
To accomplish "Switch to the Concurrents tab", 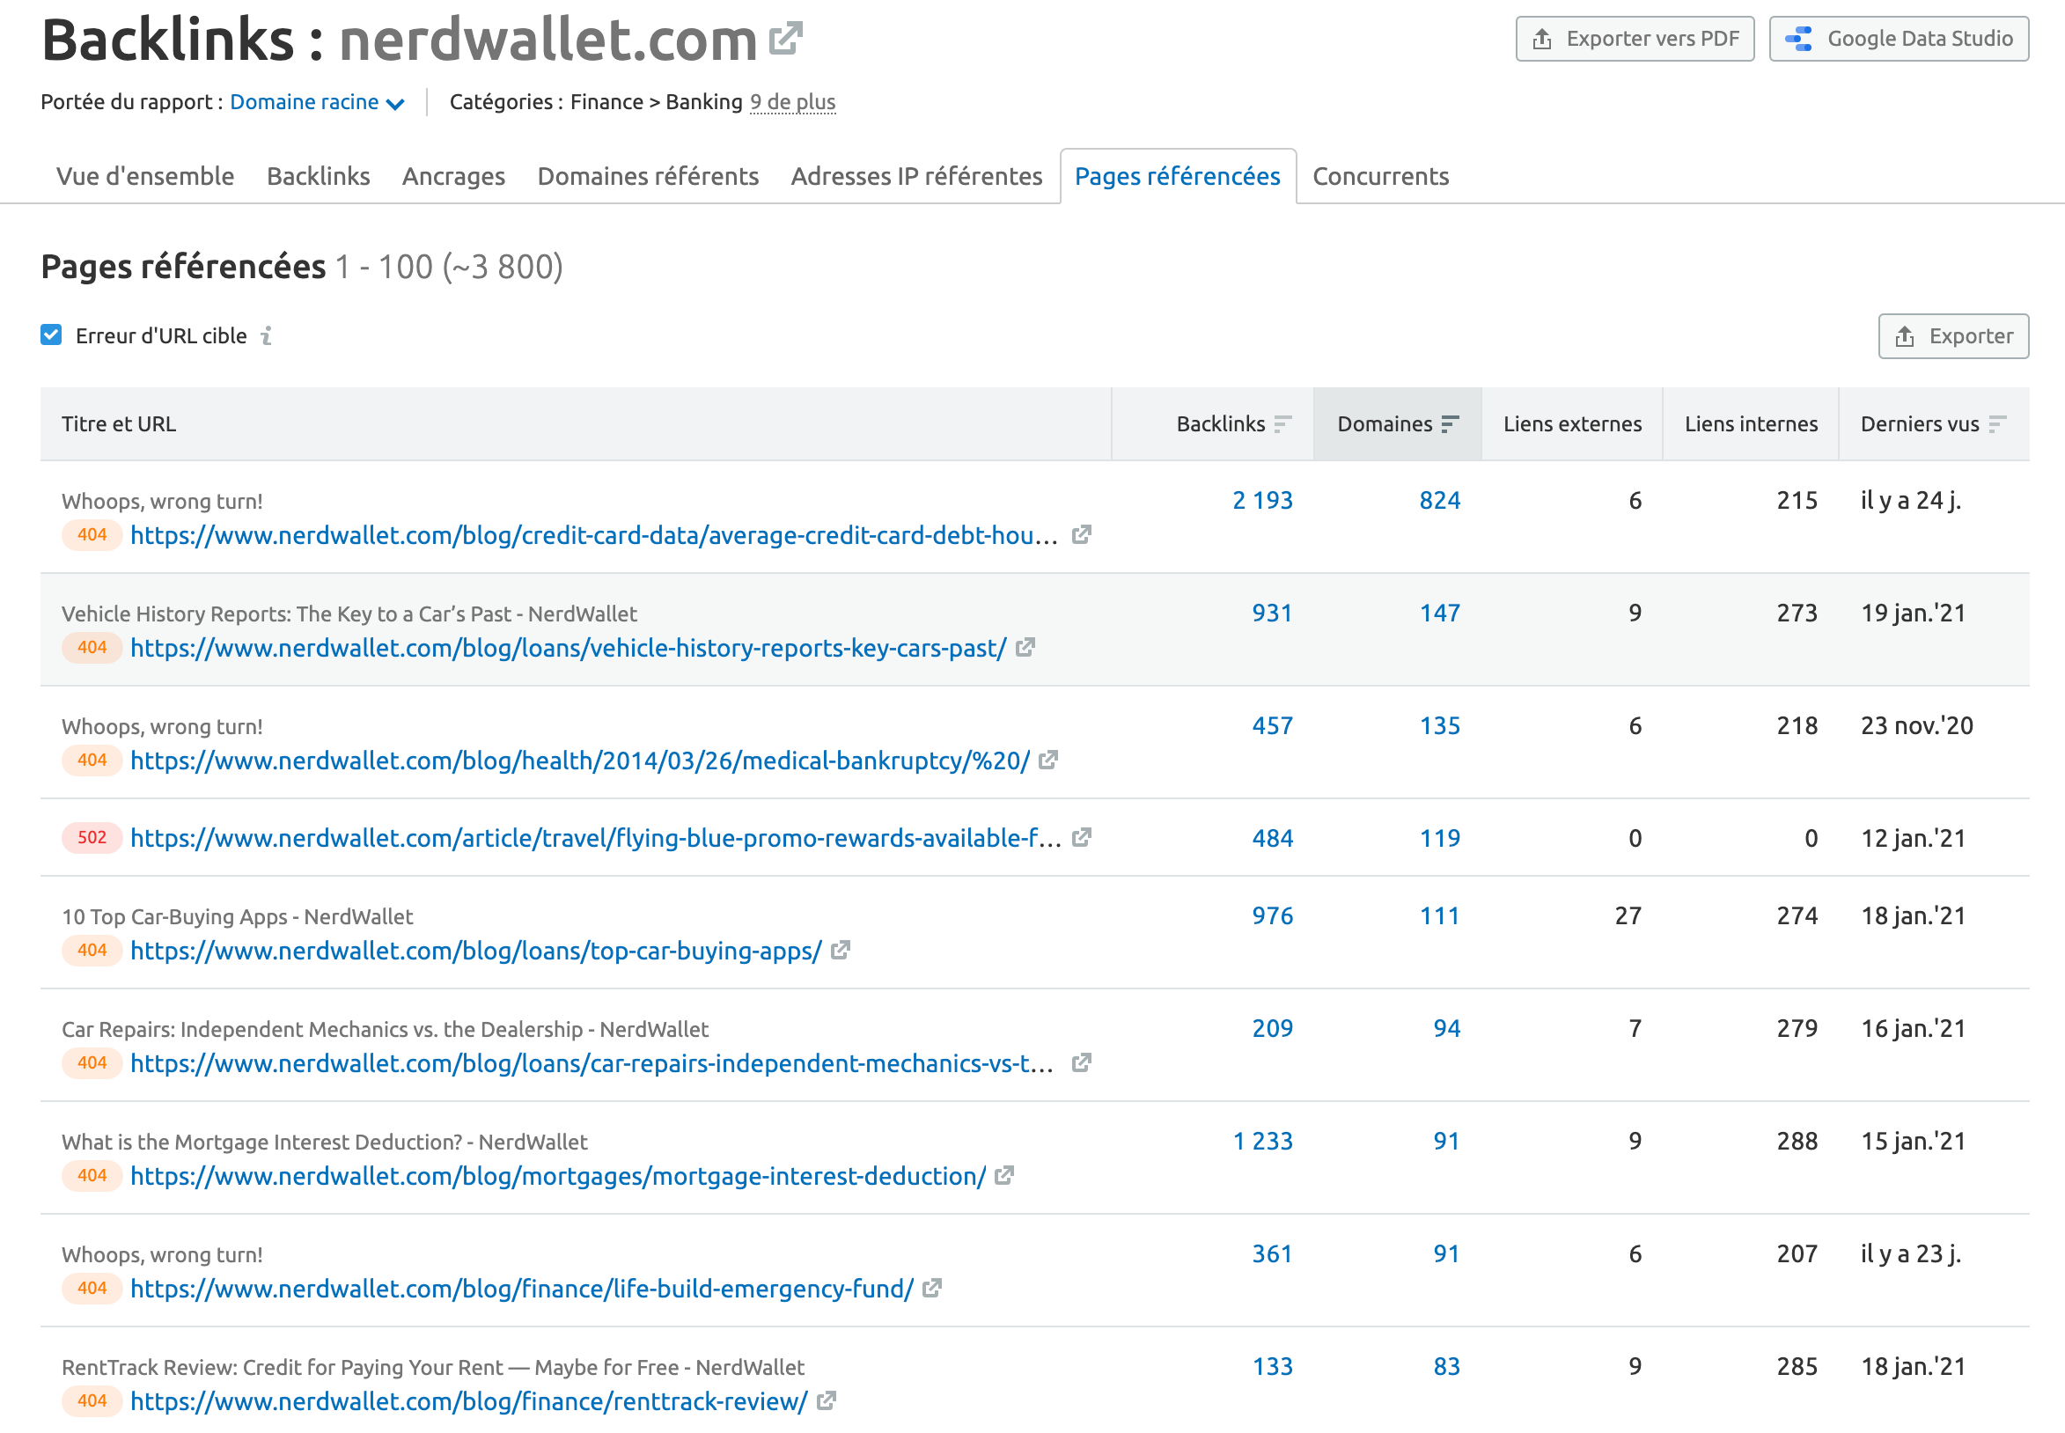I will (1380, 176).
